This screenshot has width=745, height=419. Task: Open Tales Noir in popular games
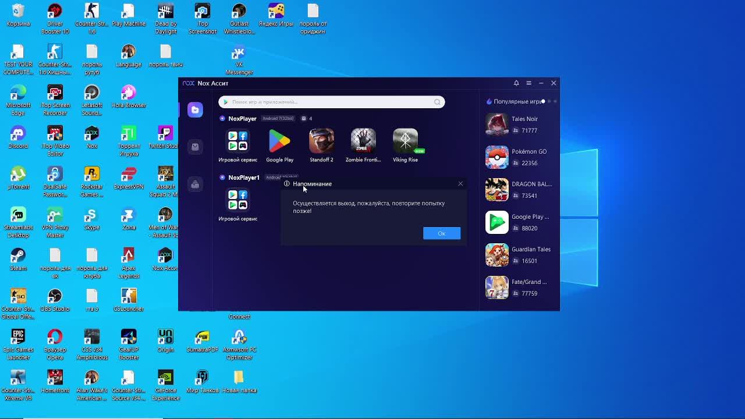point(518,125)
